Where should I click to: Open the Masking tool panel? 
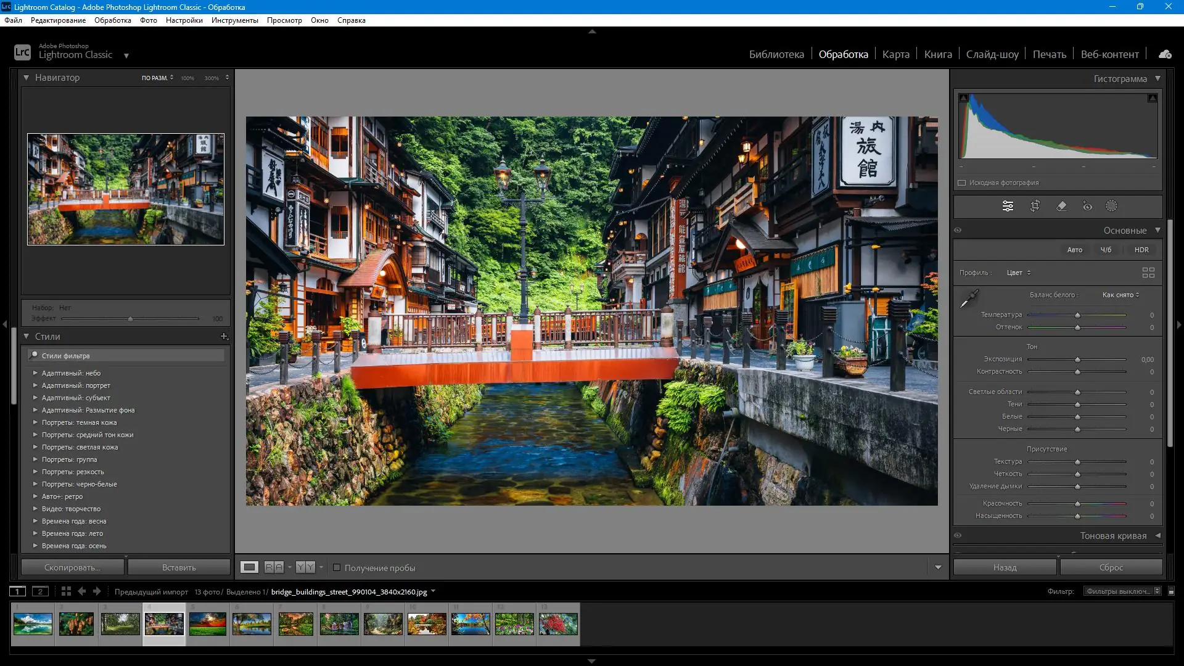1111,206
